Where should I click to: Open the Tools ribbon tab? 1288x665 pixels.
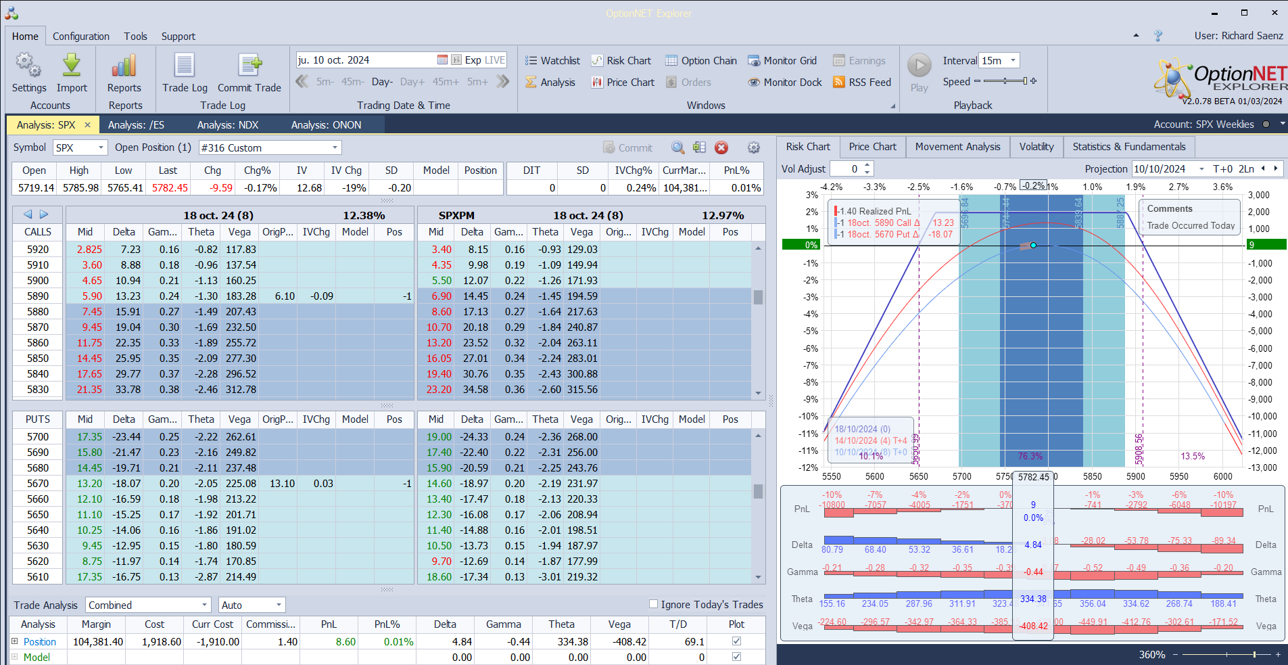tap(135, 37)
